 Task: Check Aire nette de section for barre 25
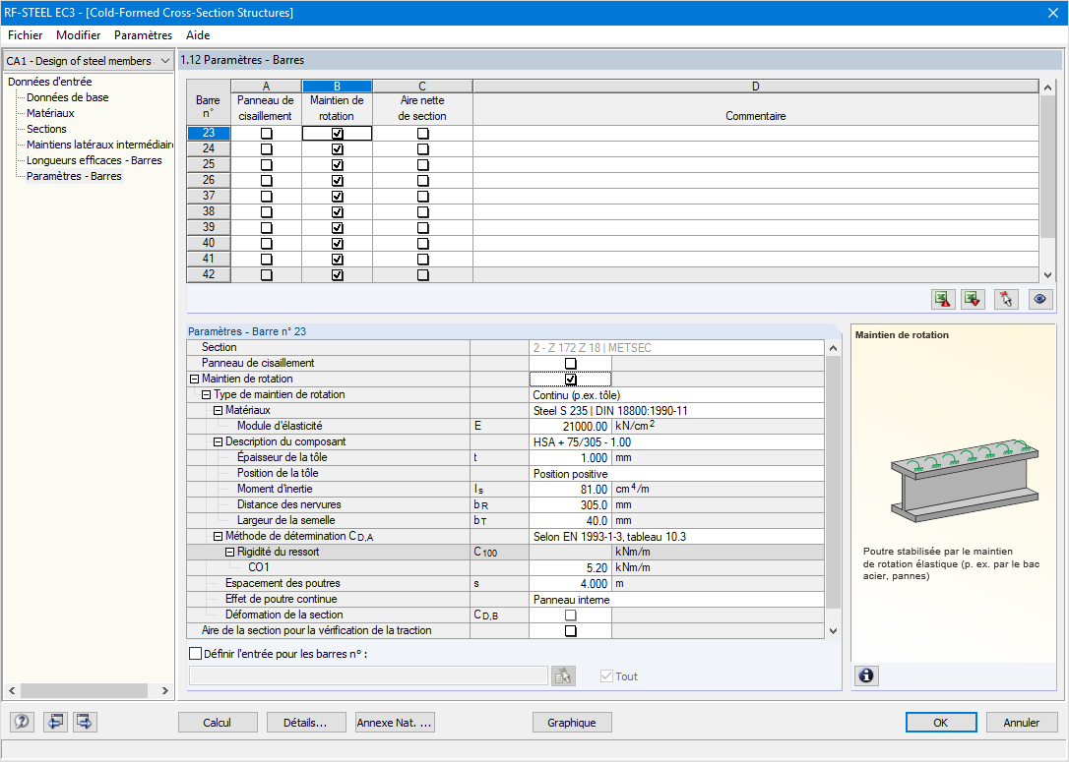coord(422,165)
